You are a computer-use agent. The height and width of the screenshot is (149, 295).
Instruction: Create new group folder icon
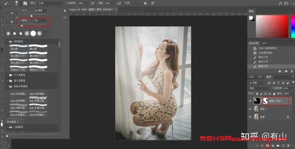(278, 146)
